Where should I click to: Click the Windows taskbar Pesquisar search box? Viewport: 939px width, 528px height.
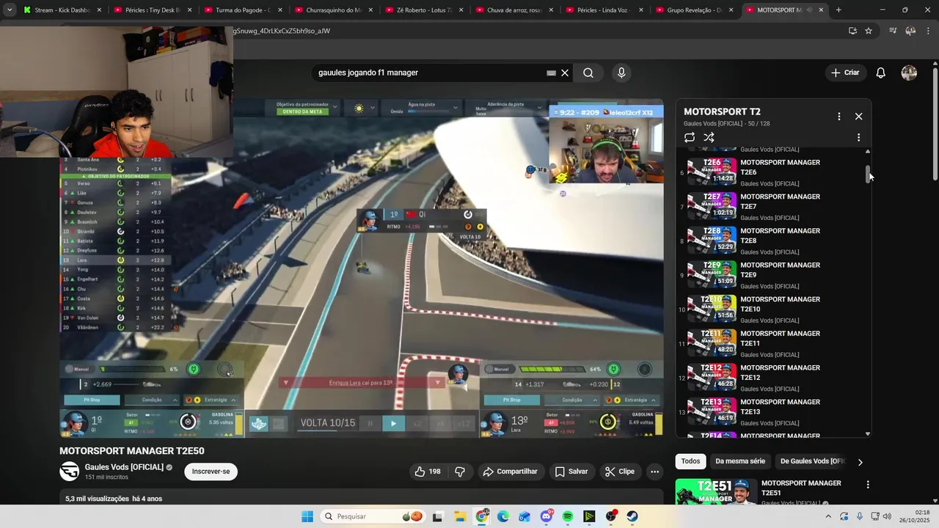click(x=373, y=516)
